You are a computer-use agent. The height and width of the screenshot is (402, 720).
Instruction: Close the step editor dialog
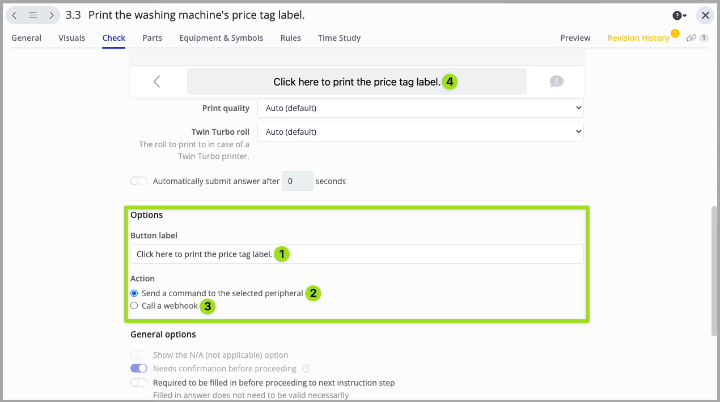(705, 15)
